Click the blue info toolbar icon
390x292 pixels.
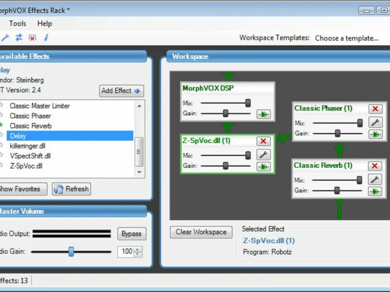click(46, 38)
